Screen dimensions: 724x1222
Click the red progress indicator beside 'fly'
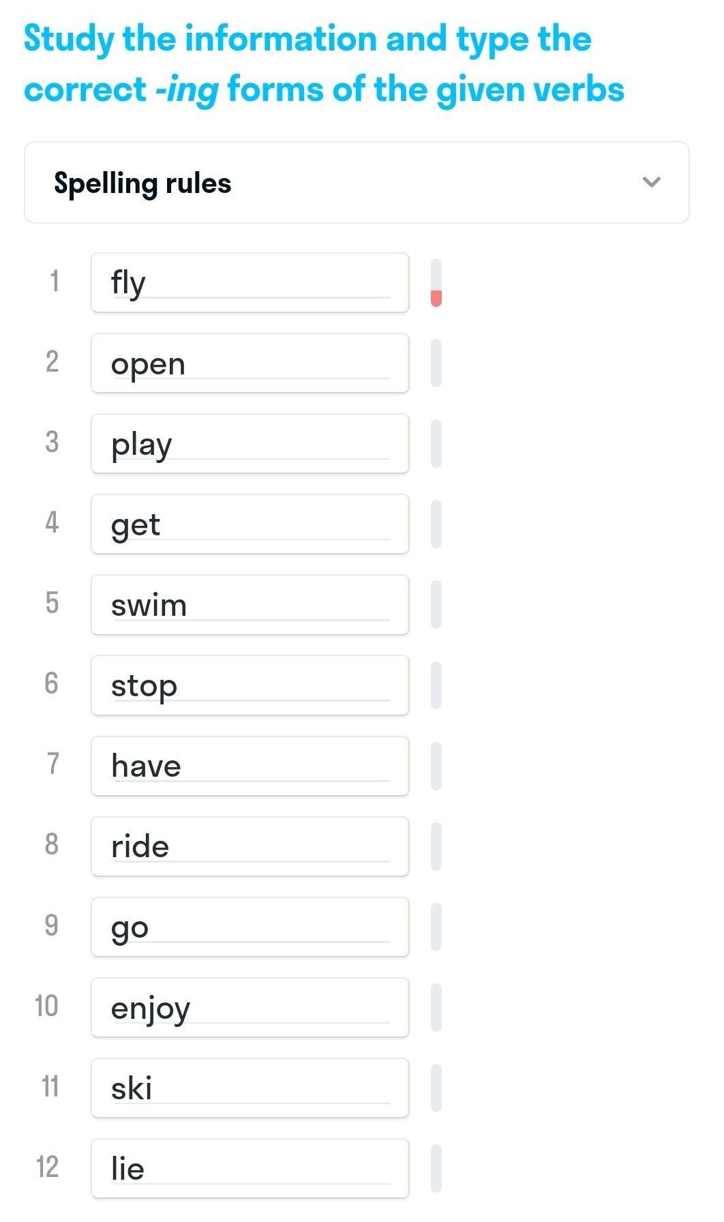click(x=436, y=297)
